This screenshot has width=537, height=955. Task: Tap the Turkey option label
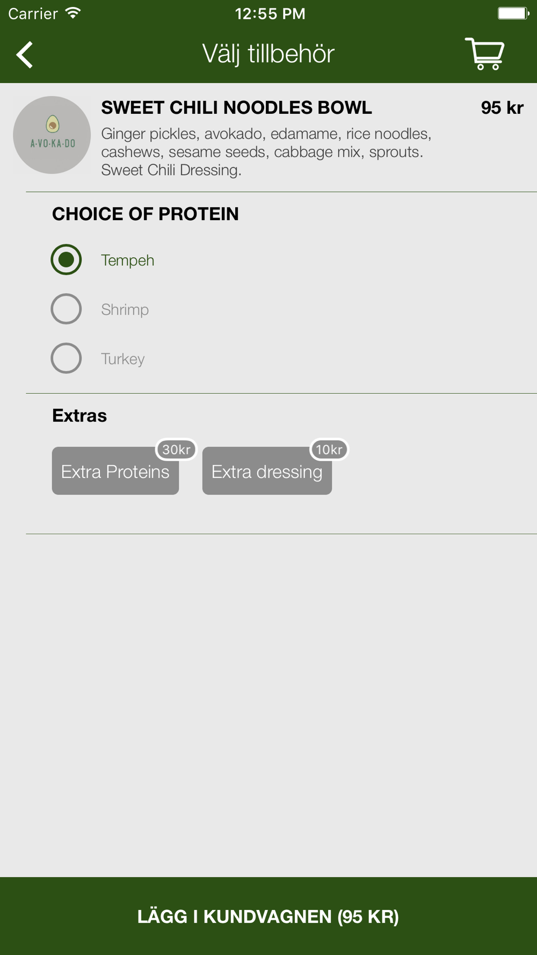coord(123,359)
